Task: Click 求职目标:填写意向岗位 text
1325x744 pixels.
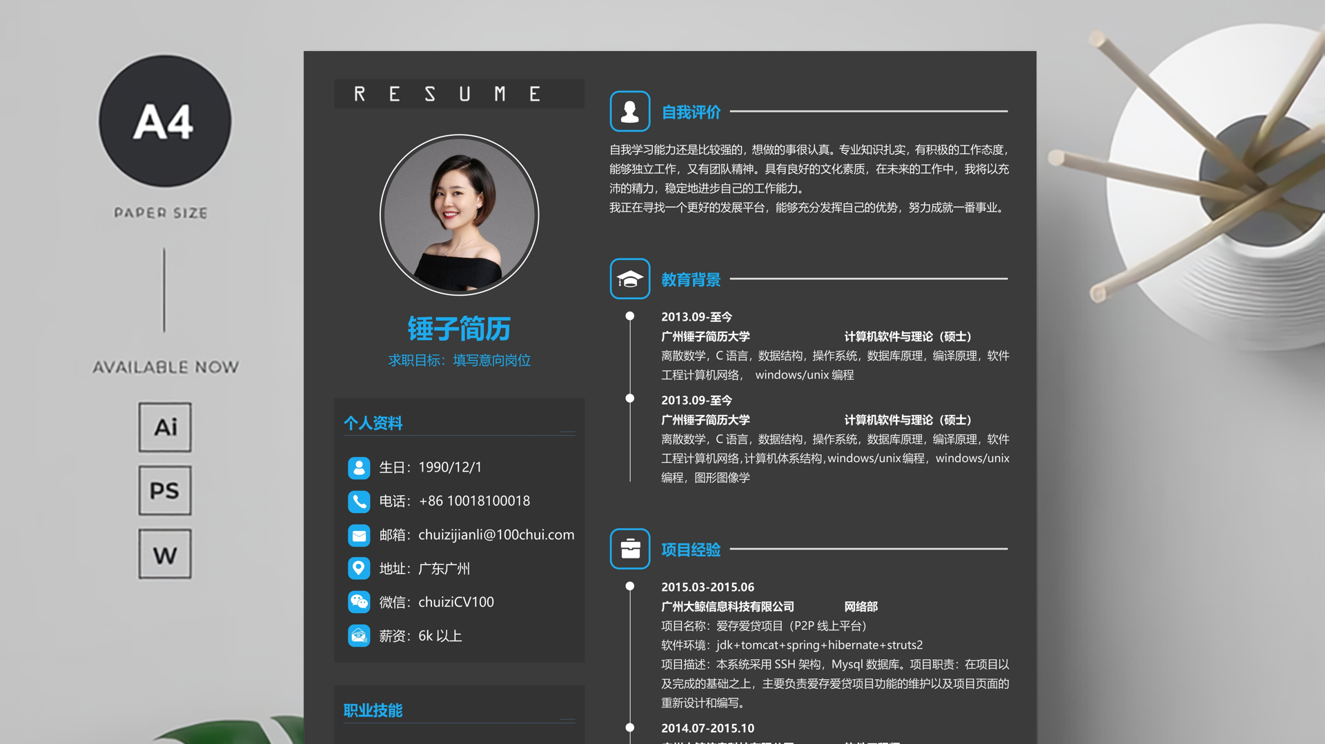Action: pos(460,361)
